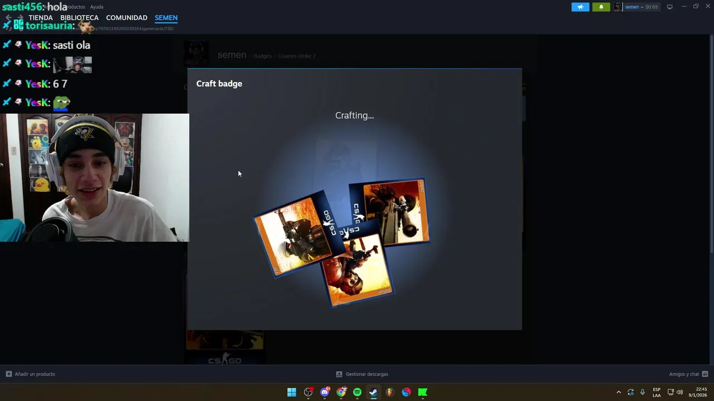
Task: Open OBS Studio from the taskbar
Action: [x=308, y=392]
